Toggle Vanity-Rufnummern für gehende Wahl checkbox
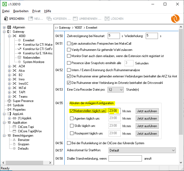 point(69,50)
